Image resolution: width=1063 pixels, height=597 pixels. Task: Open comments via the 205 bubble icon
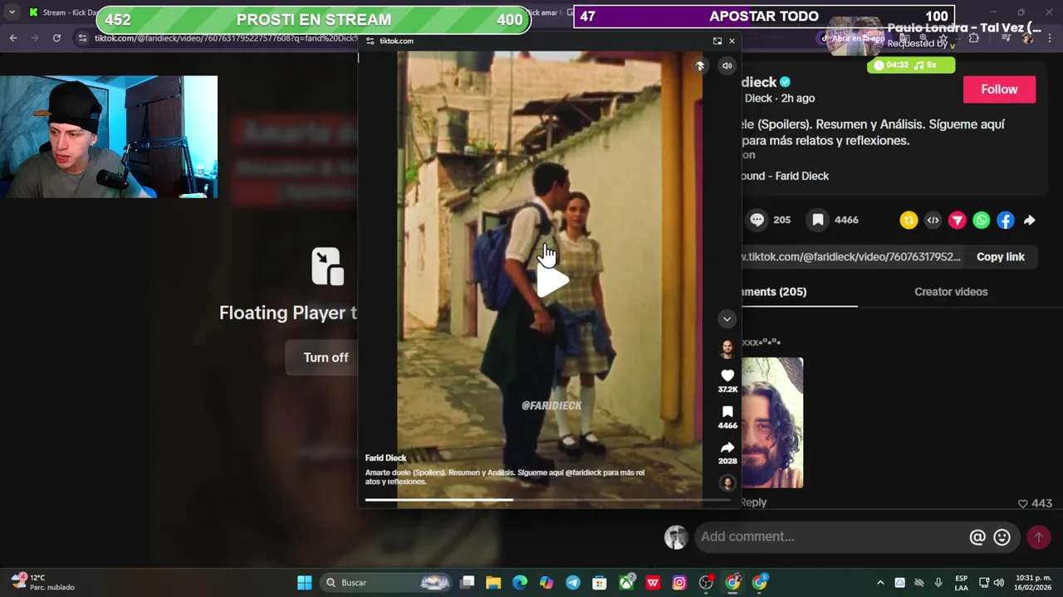(757, 220)
